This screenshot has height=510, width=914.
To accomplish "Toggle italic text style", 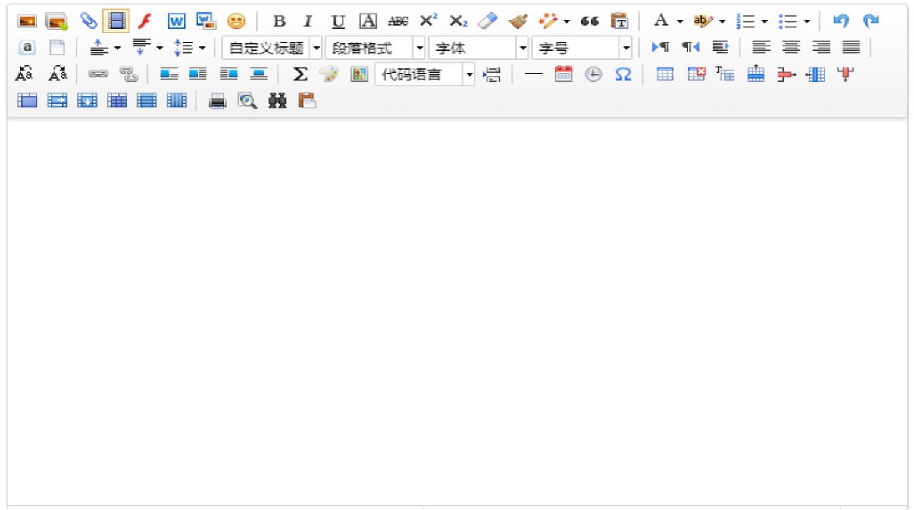I will tap(308, 21).
